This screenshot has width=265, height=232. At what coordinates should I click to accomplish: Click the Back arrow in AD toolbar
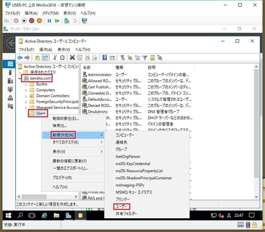coord(19,58)
